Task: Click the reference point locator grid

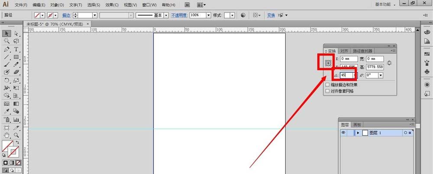Action: click(x=328, y=63)
